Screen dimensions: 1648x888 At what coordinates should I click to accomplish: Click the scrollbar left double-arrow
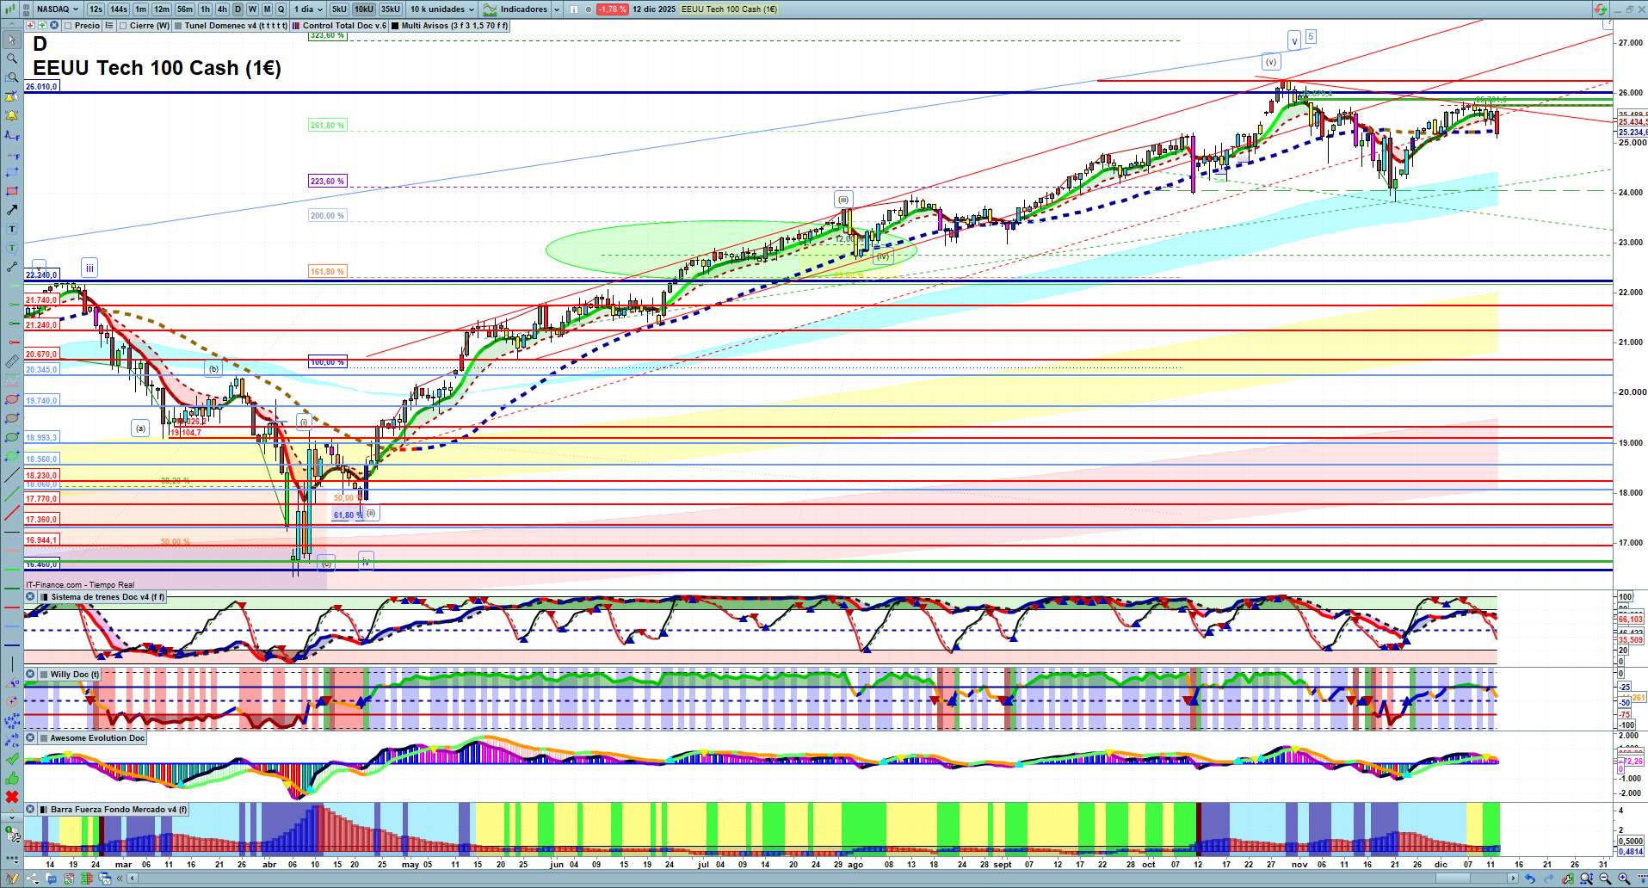pyautogui.click(x=120, y=879)
